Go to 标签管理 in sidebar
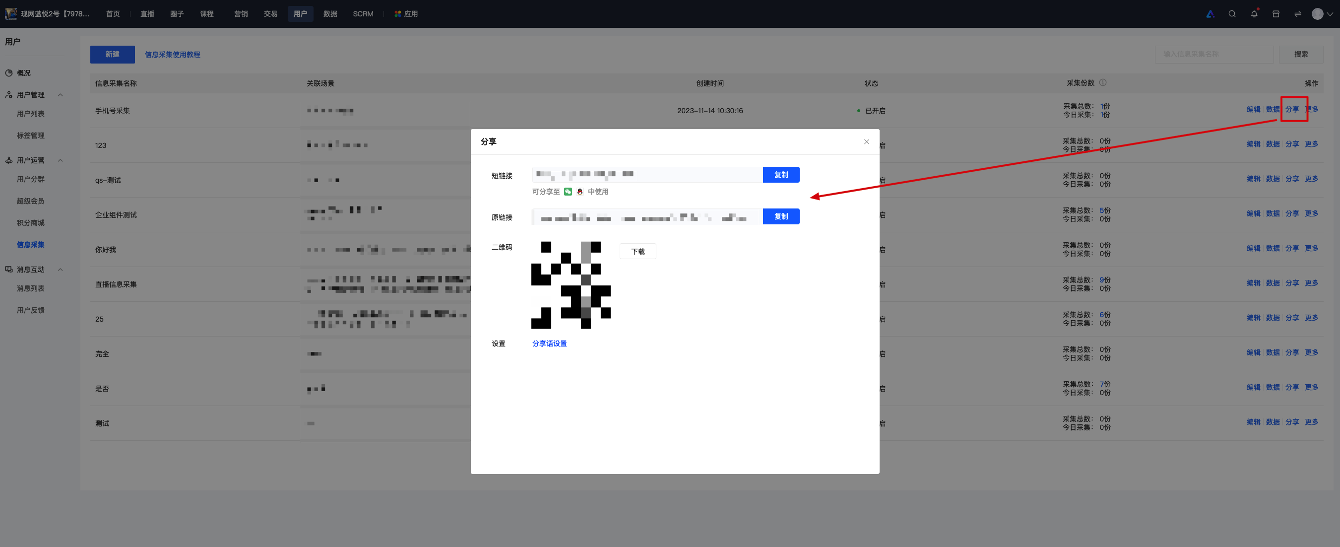The height and width of the screenshot is (547, 1340). [x=30, y=136]
